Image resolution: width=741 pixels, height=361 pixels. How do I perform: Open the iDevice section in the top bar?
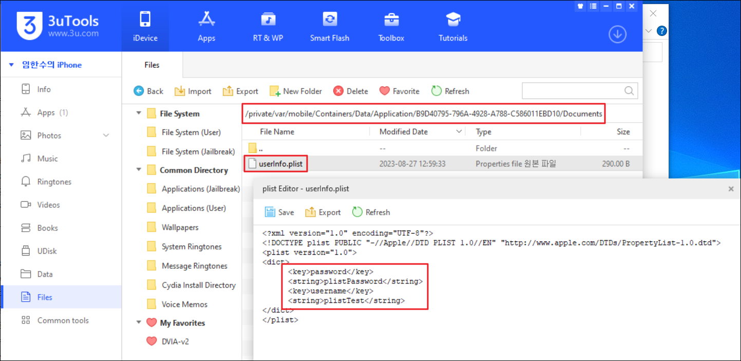[x=145, y=26]
